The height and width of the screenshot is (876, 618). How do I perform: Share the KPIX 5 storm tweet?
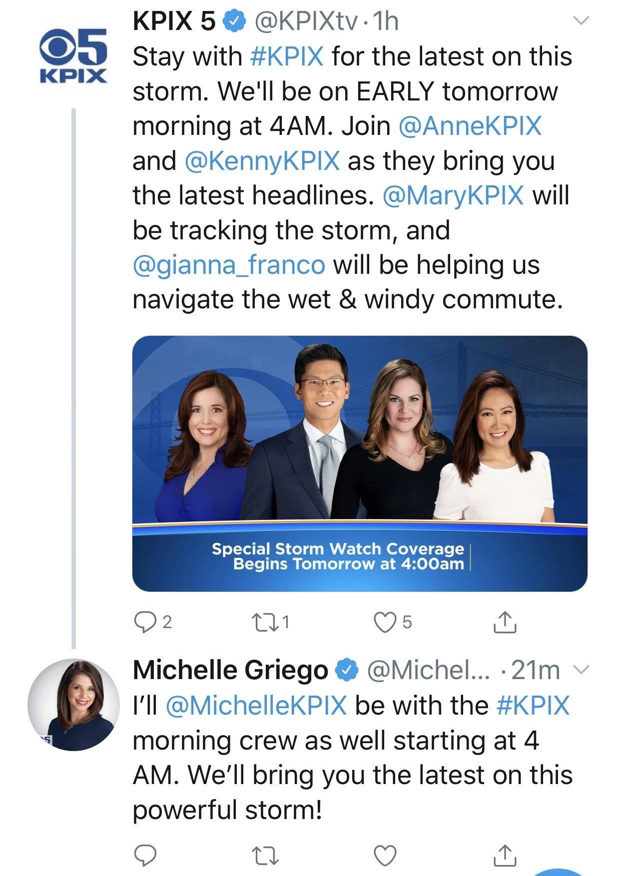[x=505, y=622]
